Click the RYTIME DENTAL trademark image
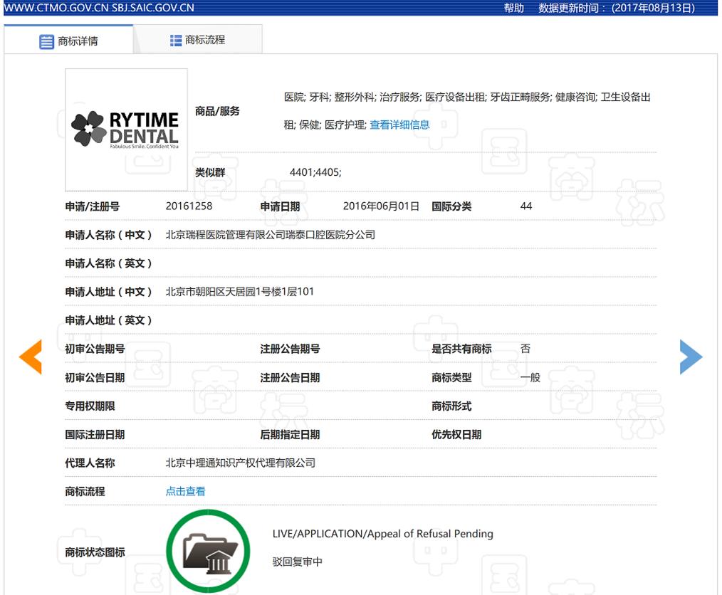 point(125,130)
